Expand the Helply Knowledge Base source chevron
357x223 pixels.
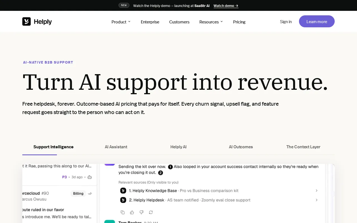click(x=317, y=191)
